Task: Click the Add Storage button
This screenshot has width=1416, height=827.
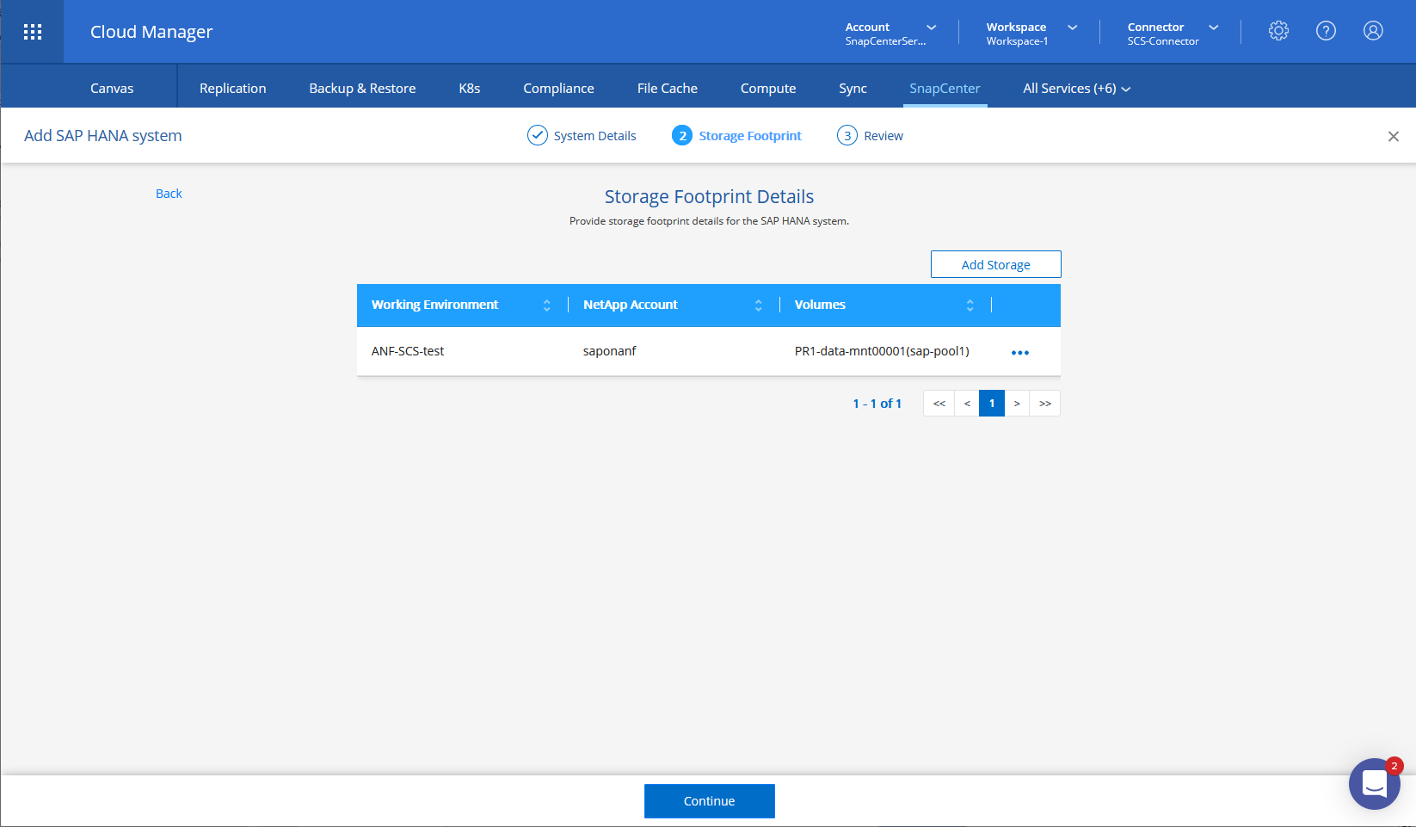Action: [x=996, y=264]
